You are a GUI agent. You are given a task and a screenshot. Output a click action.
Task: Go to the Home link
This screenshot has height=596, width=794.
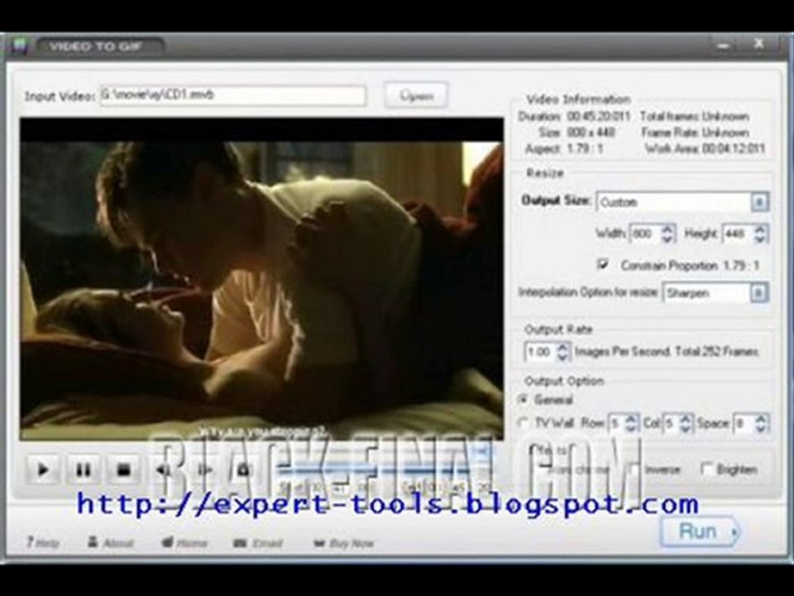[184, 543]
